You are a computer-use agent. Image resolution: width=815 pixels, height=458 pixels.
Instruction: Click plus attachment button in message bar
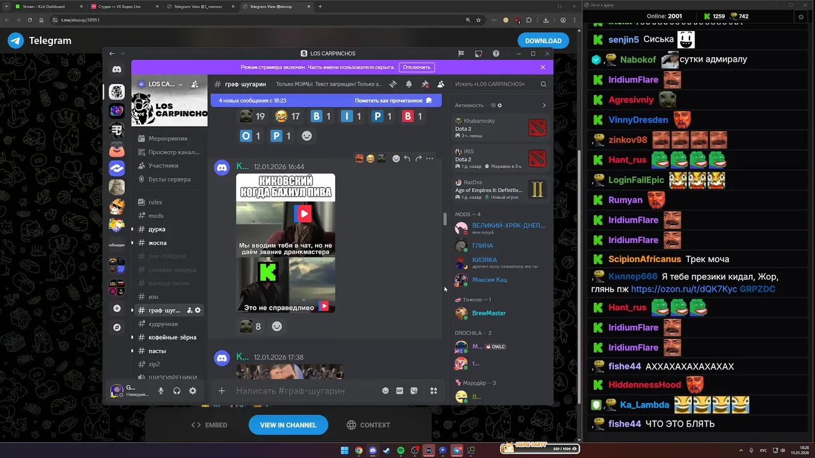(x=222, y=391)
